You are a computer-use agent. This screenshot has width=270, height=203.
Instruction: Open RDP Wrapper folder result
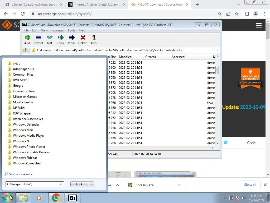click(x=20, y=113)
